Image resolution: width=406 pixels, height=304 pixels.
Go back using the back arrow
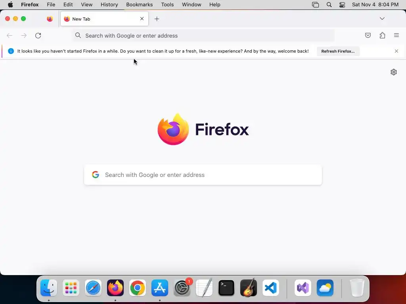pos(10,36)
